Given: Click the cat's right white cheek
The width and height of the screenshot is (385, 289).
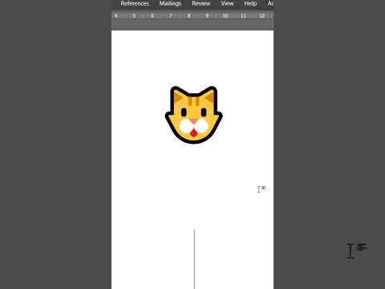Looking at the screenshot, I should (201, 126).
